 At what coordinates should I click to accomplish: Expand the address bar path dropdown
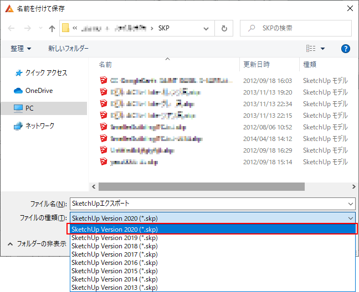click(206, 29)
